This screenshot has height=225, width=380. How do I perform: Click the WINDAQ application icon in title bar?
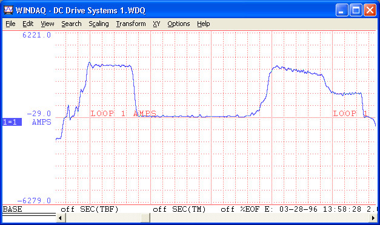(x=8, y=10)
